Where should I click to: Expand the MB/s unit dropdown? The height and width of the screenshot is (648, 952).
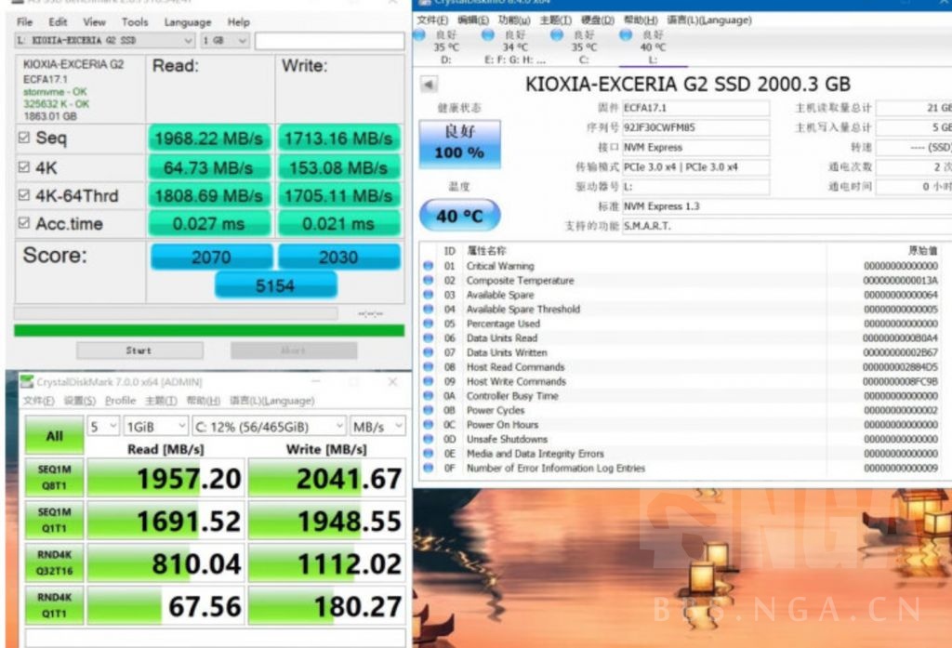click(x=377, y=427)
